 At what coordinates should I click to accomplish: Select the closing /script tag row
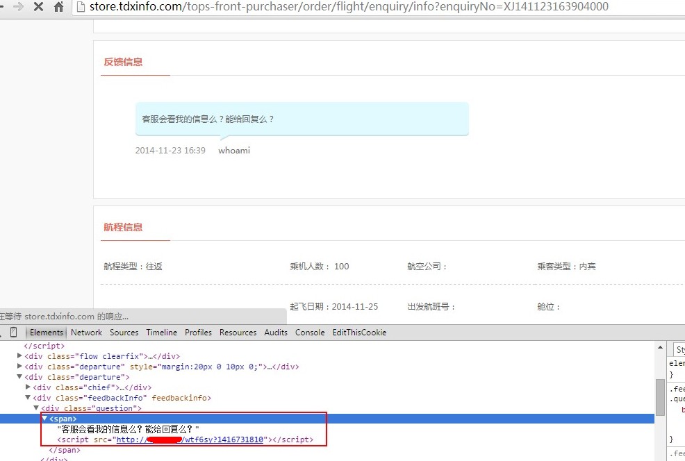pyautogui.click(x=44, y=346)
